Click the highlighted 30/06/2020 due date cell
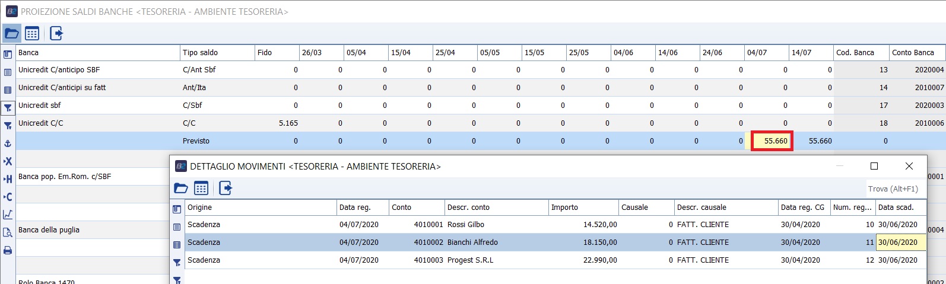946x284 pixels. 901,242
